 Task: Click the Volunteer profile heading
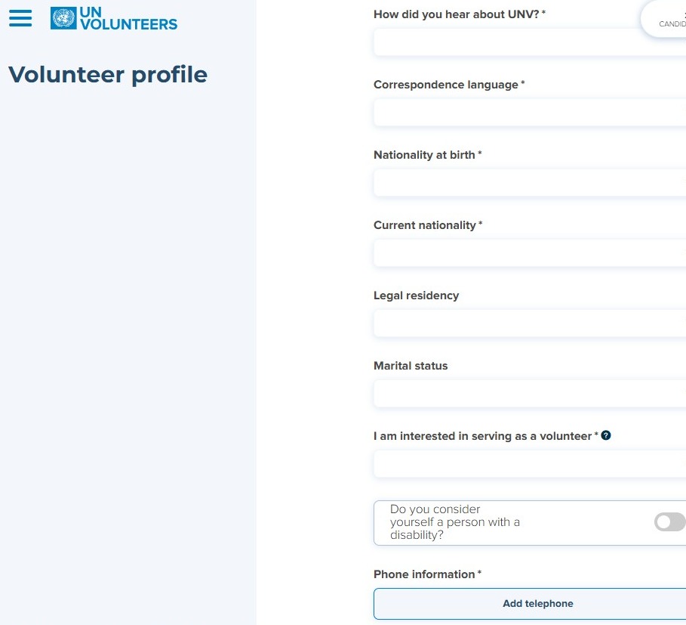108,75
